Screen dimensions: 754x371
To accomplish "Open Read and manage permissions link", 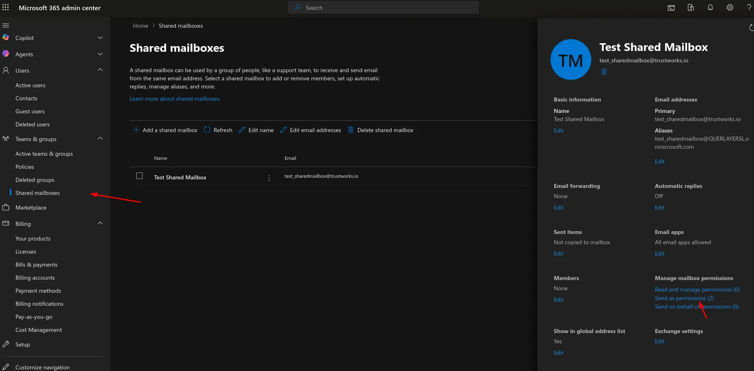I will click(697, 289).
